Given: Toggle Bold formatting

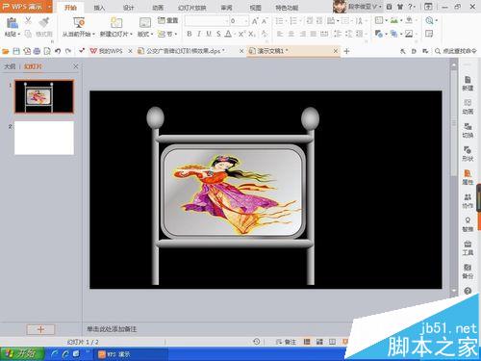Looking at the screenshot, I should coord(190,34).
